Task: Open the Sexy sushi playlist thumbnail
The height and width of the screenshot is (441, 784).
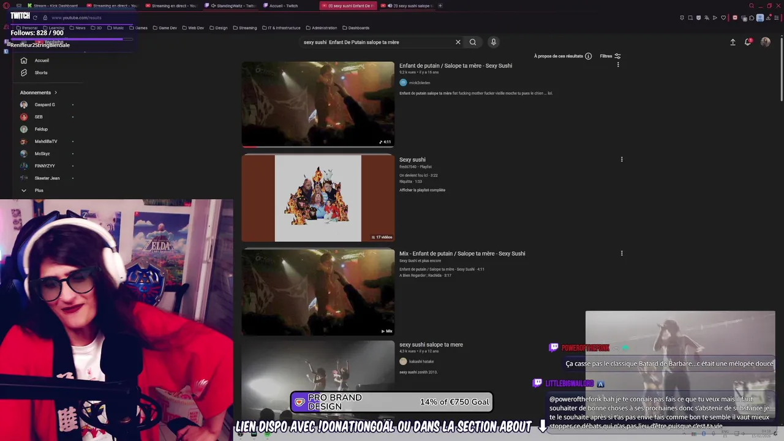Action: 318,198
